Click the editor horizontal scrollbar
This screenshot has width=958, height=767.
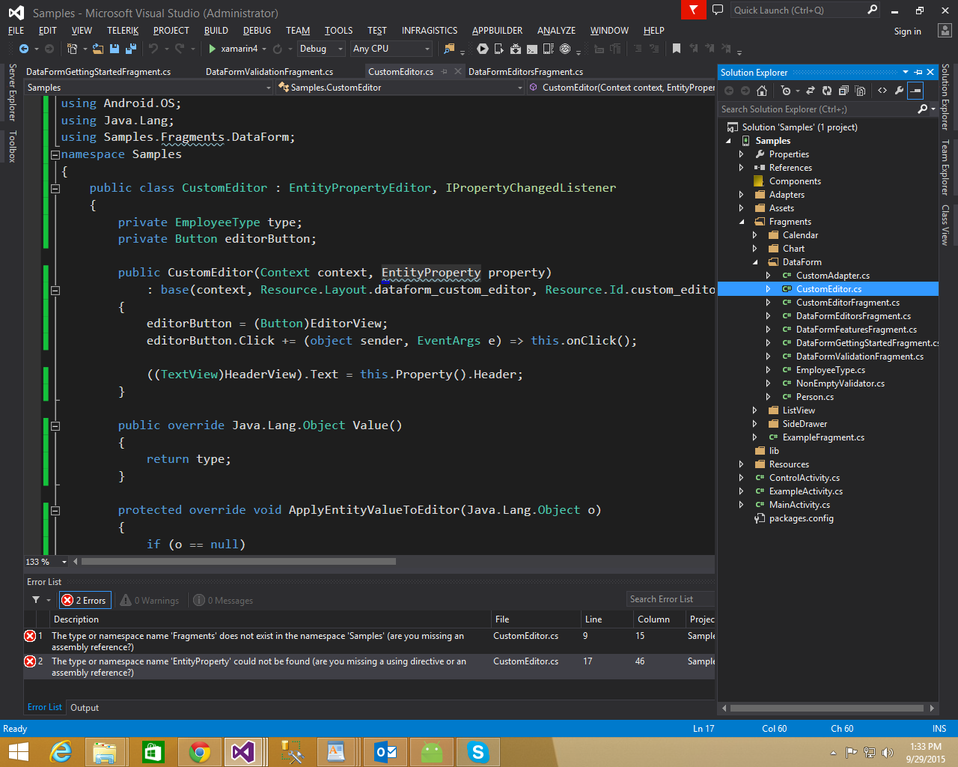239,561
